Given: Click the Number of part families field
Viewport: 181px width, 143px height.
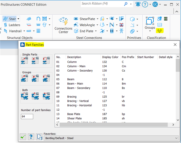Looking at the screenshot, I should coord(27,116).
